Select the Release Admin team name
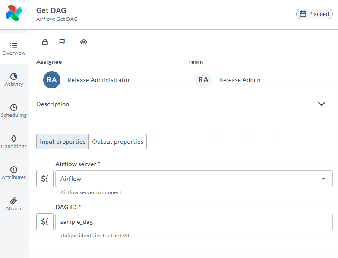 click(x=240, y=80)
